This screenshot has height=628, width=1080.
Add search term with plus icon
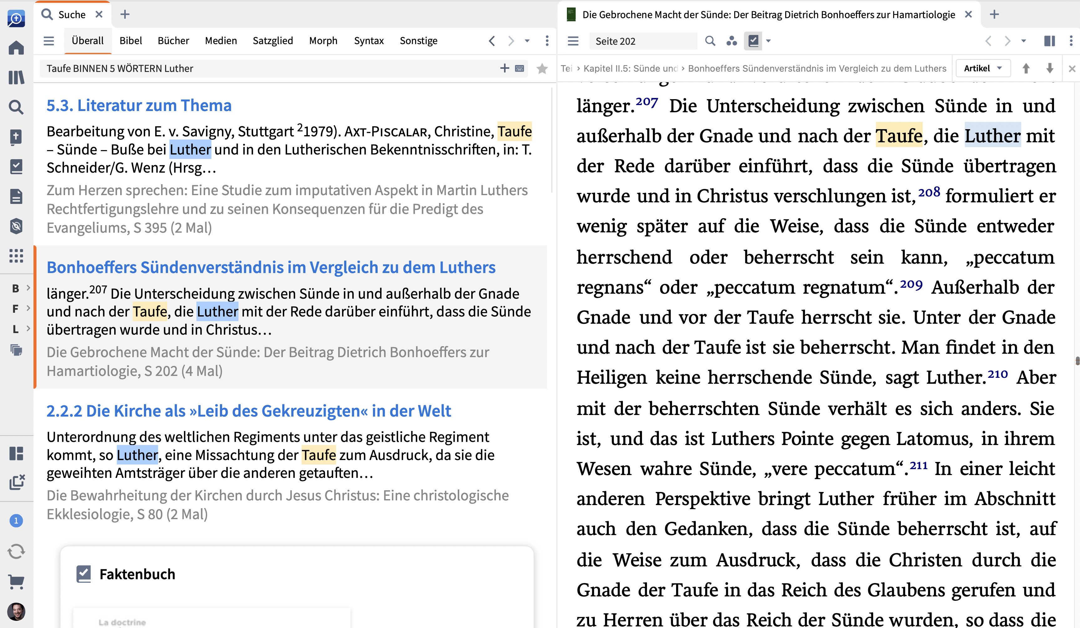(504, 68)
